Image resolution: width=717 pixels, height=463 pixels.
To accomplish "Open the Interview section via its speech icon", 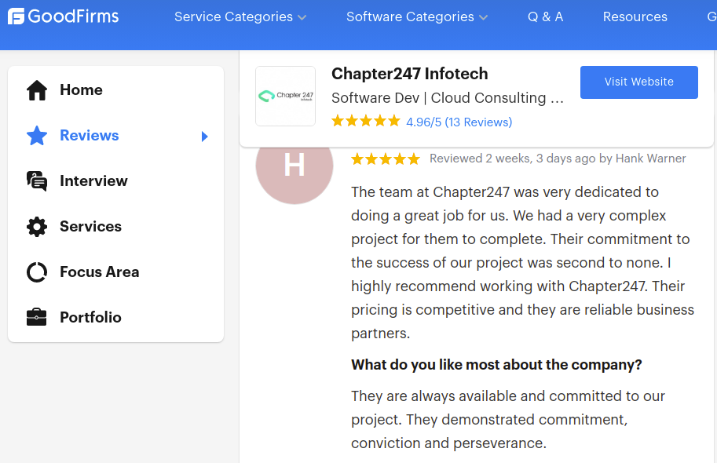I will pyautogui.click(x=36, y=180).
